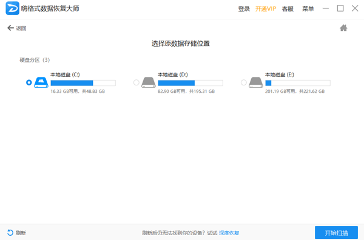The width and height of the screenshot is (364, 240).
Task: Close the application window
Action: (355, 8)
